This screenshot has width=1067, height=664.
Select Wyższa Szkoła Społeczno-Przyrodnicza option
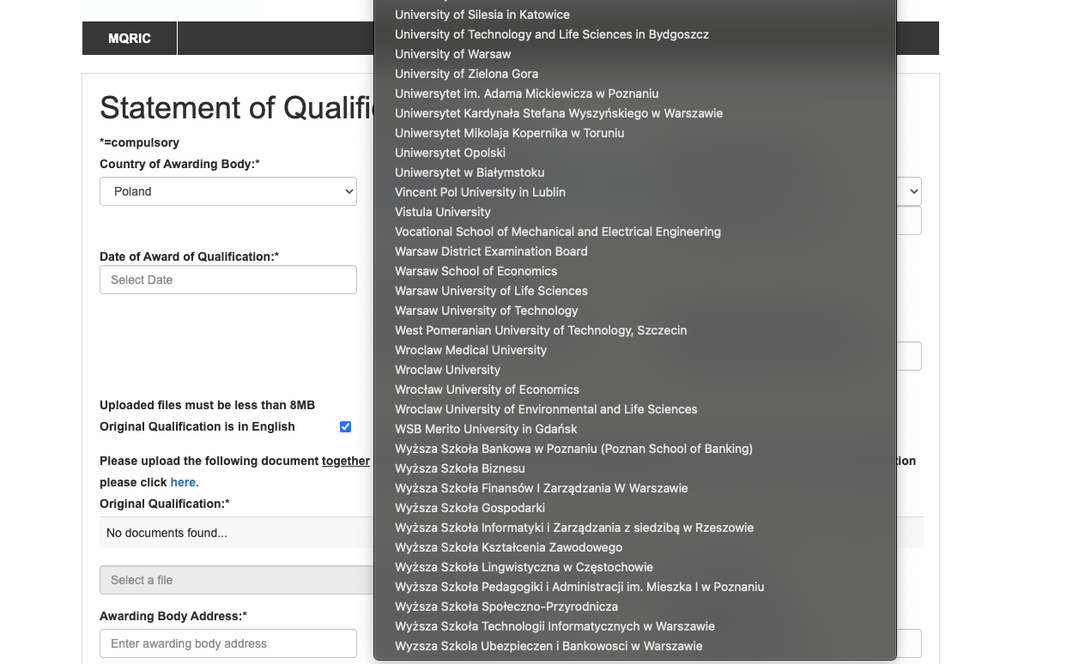coord(635,607)
